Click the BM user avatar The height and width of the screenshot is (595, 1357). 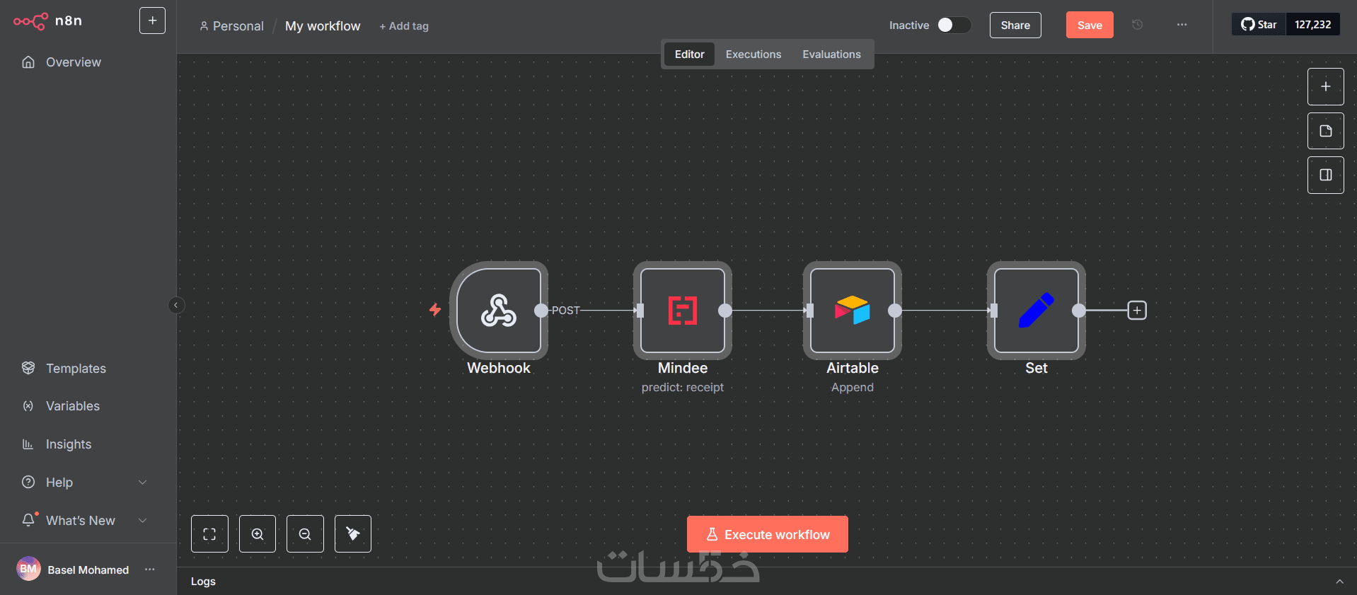[28, 569]
